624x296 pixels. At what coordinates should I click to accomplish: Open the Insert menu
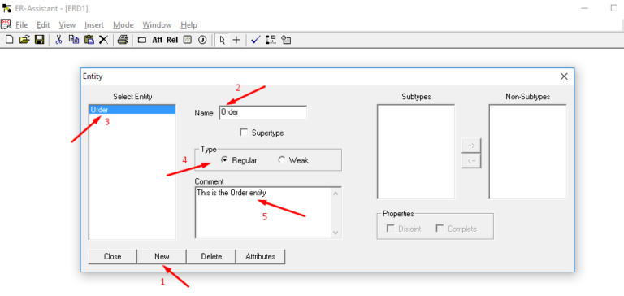tap(94, 24)
